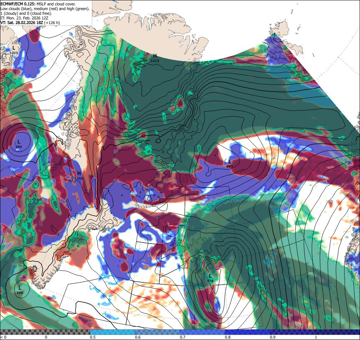Screen dimensions: 360x340
Task: Select the low pressure center labeled 994
Action: tap(19, 144)
